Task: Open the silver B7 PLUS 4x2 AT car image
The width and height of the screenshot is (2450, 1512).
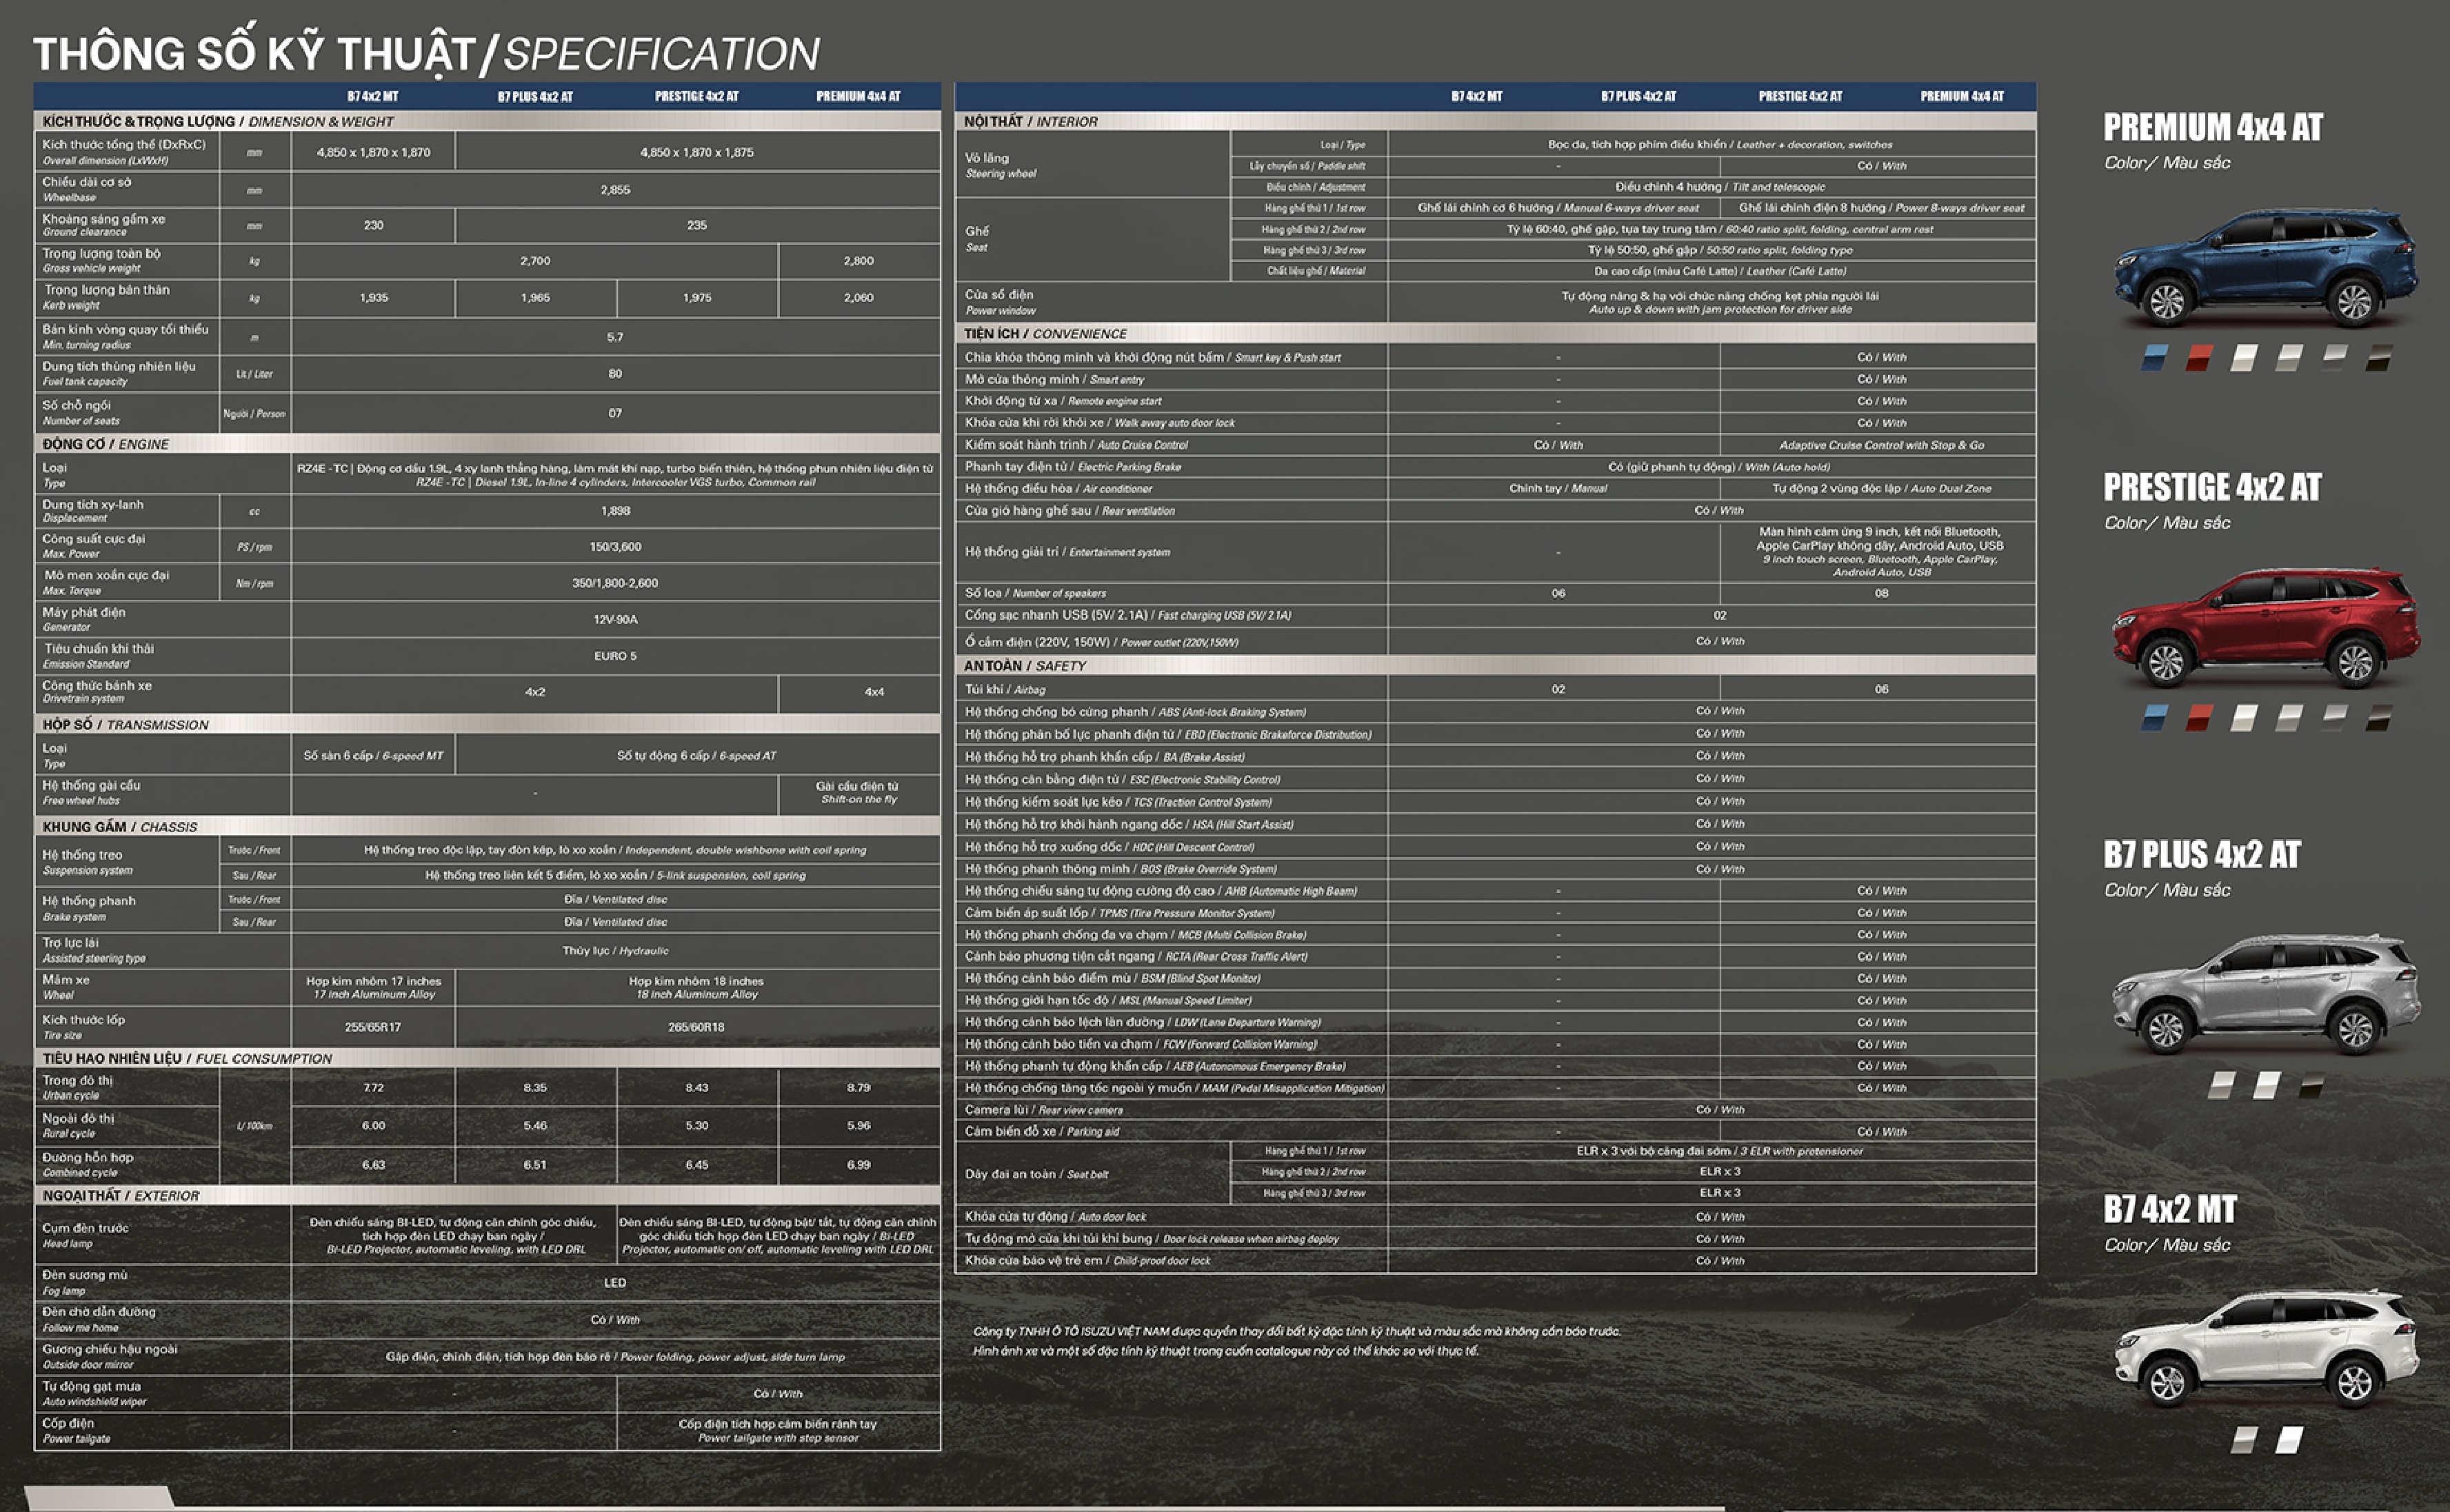Action: point(2266,995)
